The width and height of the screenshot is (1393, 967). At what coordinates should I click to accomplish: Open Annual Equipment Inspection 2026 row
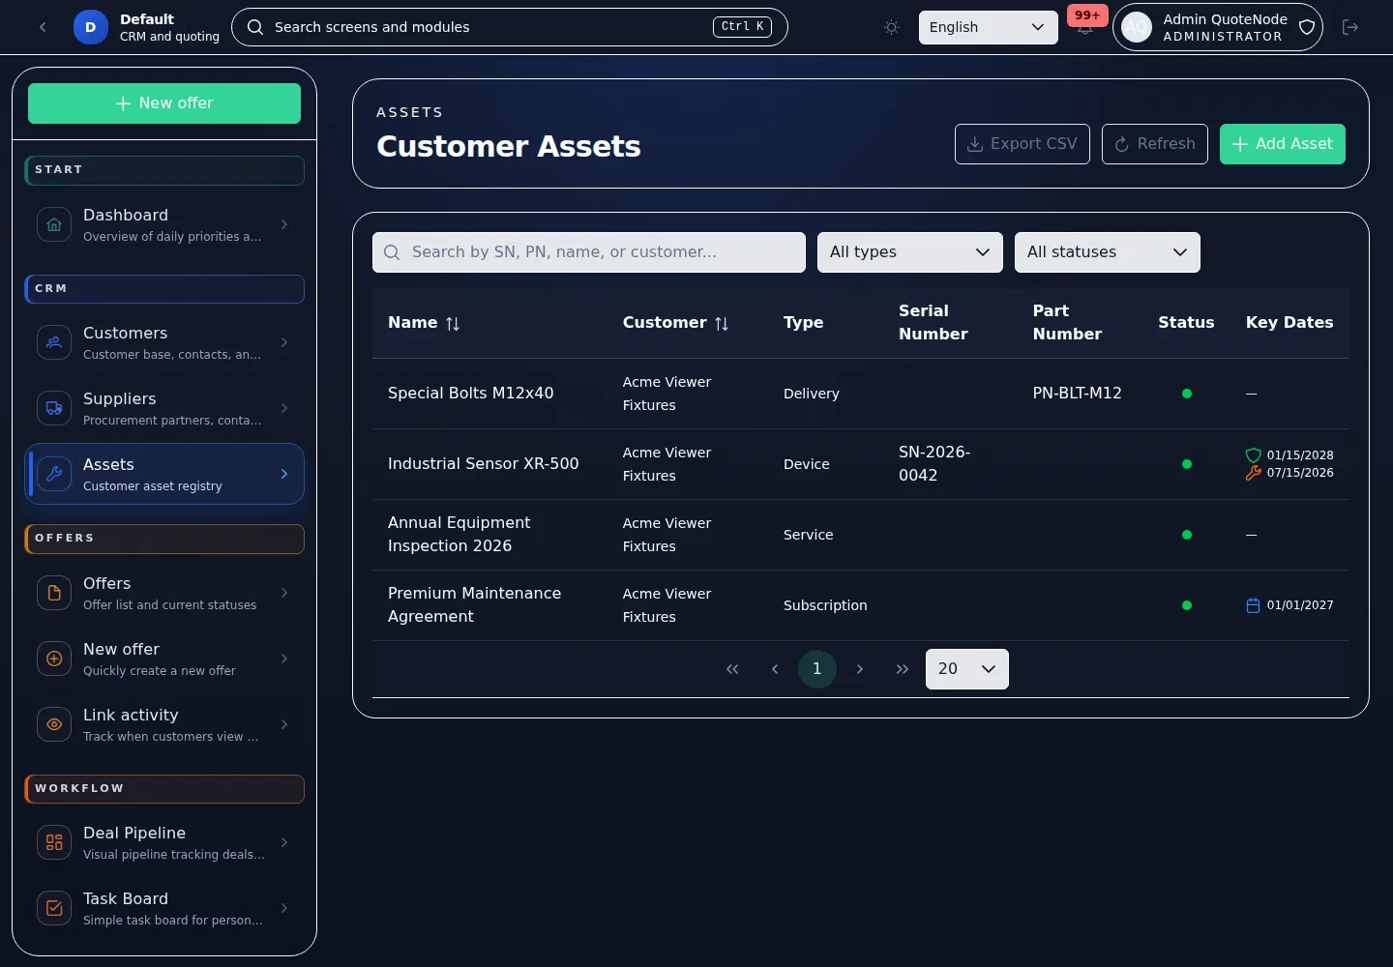click(x=861, y=535)
